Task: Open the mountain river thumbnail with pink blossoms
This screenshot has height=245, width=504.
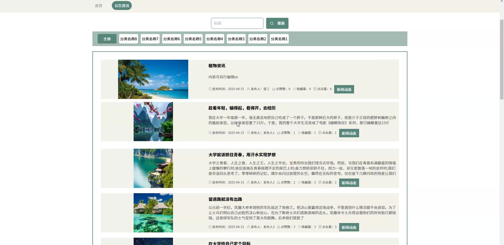Action: (x=153, y=122)
